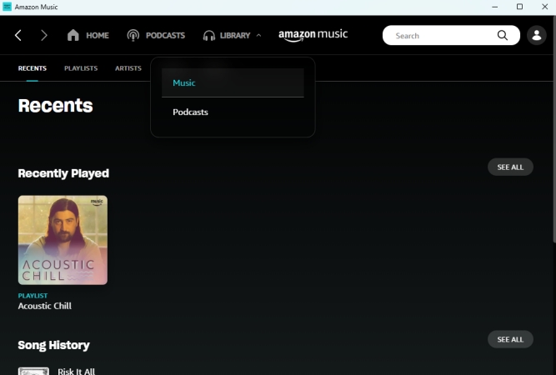Viewport: 556px width, 375px height.
Task: Select Podcasts in the Library dropdown
Action: coord(233,112)
